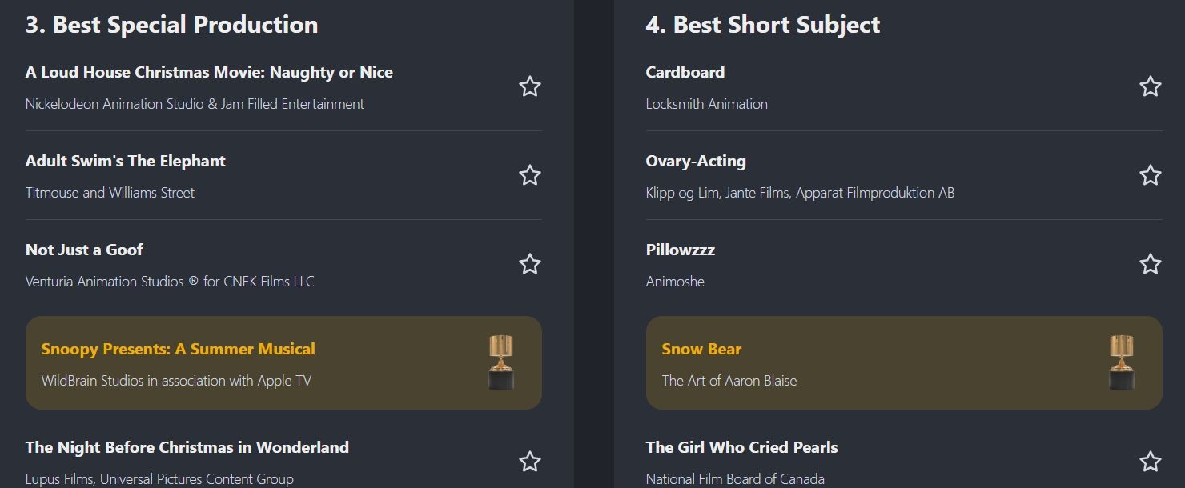Viewport: 1185px width, 488px height.
Task: Click the Snow Bear winner trophy icon
Action: click(x=1122, y=362)
